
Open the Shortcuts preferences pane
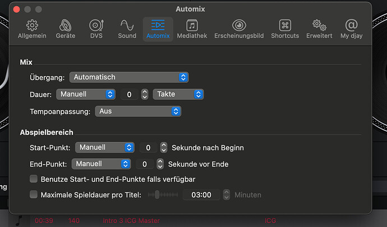click(x=285, y=29)
